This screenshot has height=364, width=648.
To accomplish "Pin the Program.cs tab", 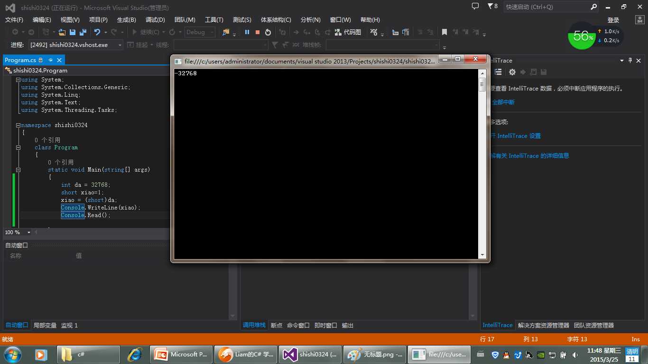I will tap(50, 60).
